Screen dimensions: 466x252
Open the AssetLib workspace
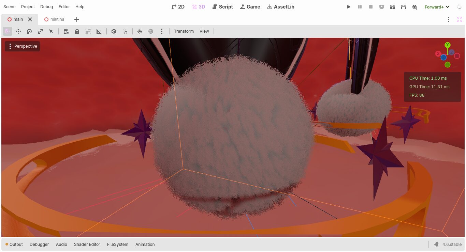point(281,7)
